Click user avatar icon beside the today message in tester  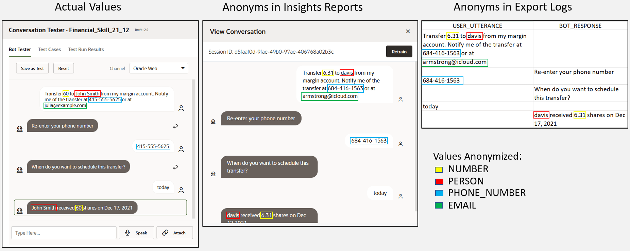click(x=181, y=190)
